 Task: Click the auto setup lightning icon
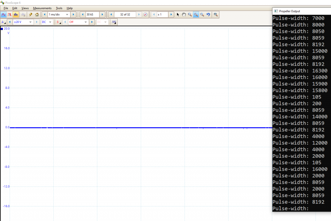pos(31,15)
